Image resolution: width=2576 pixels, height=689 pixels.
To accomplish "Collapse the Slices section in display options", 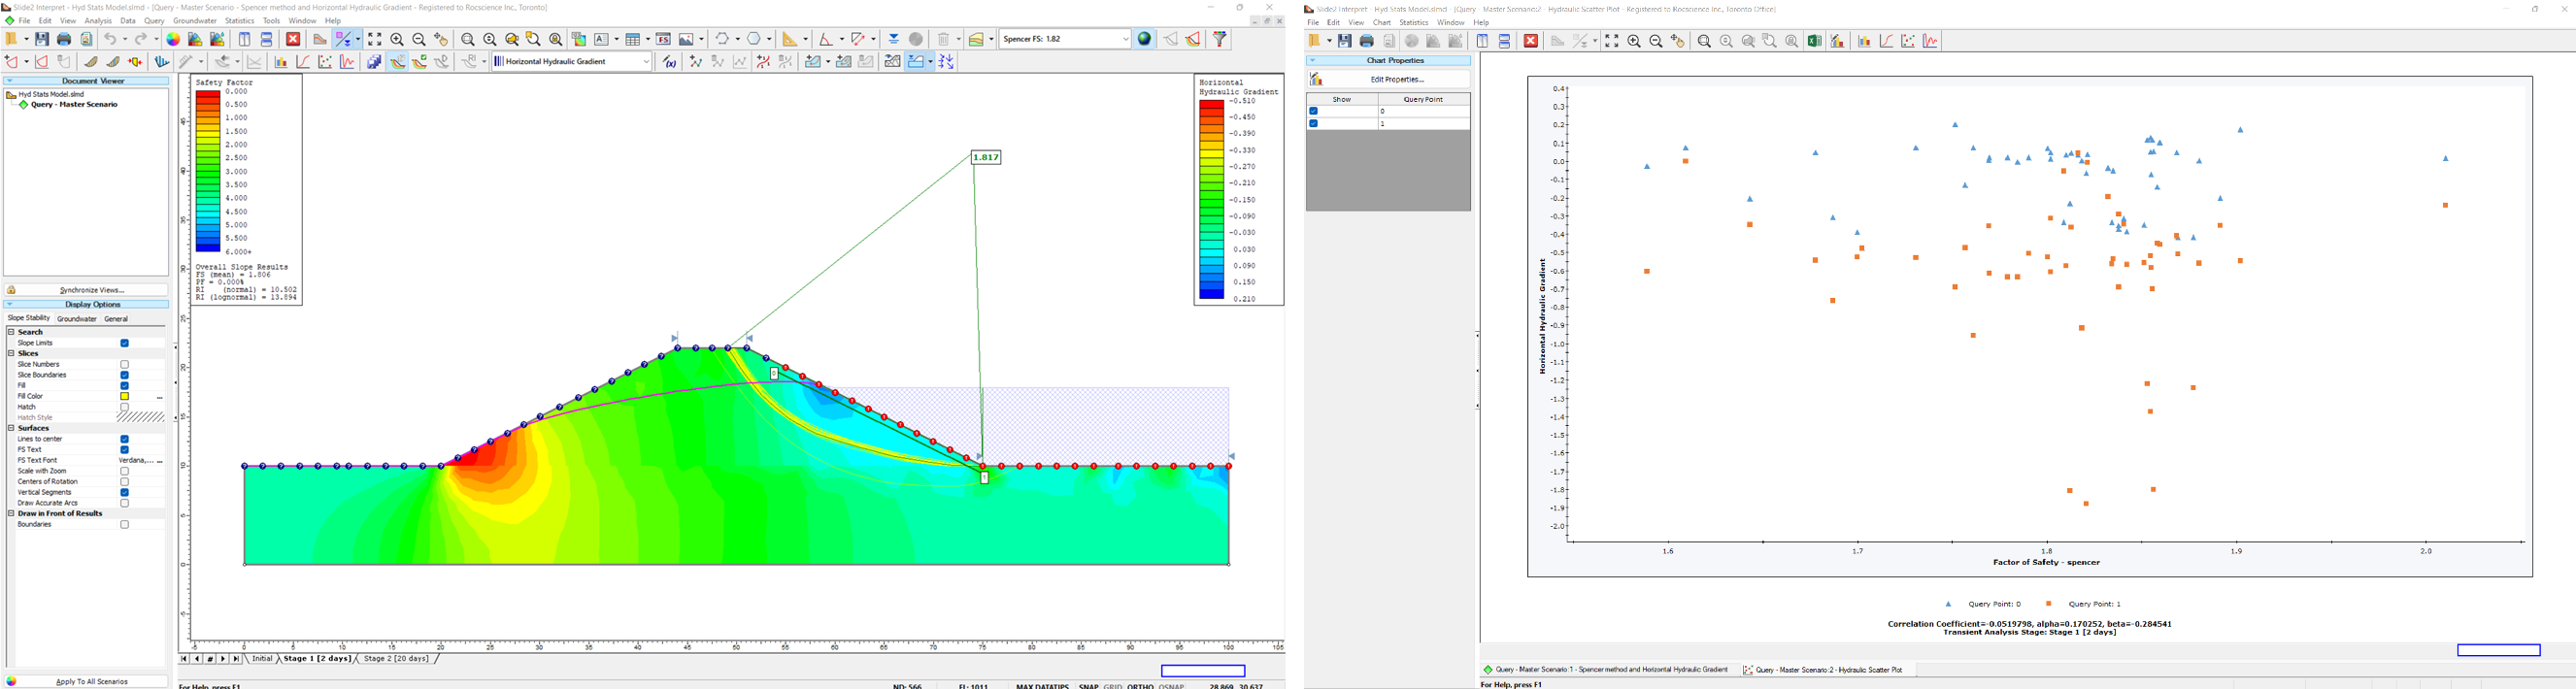I will coord(11,354).
